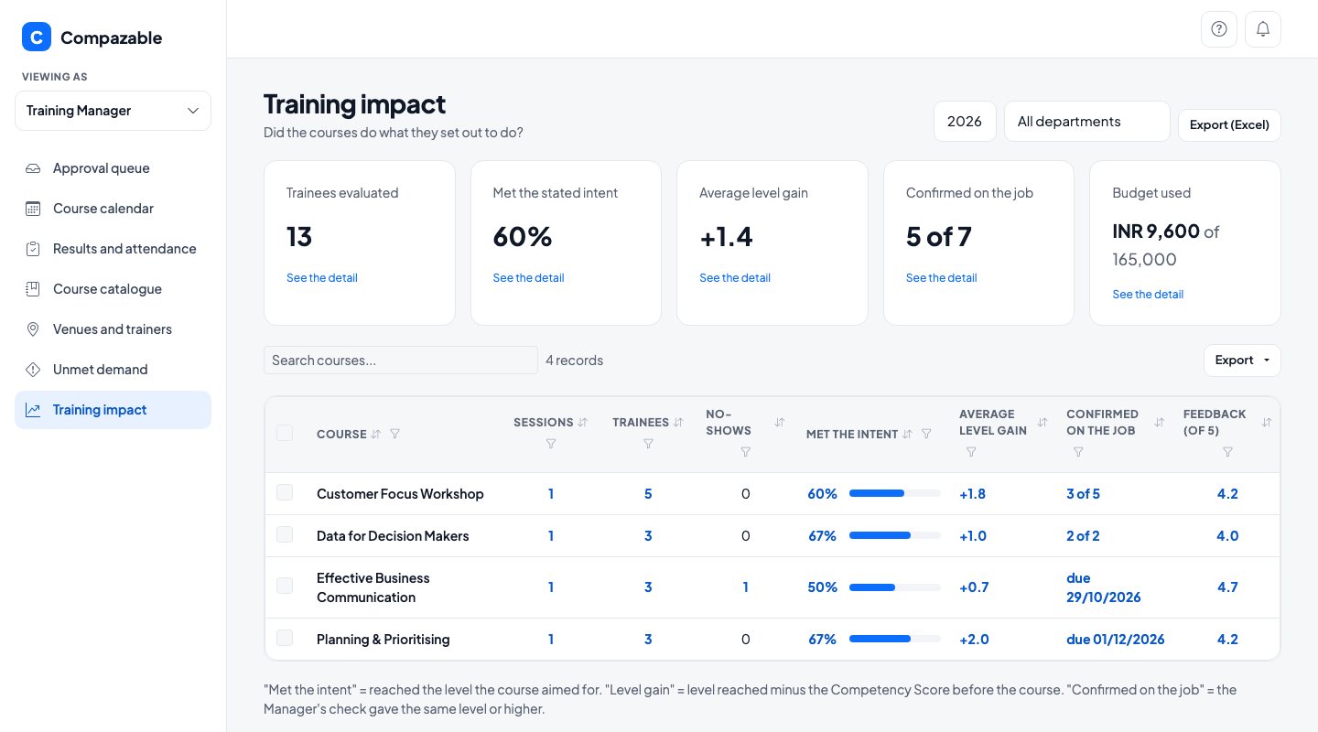Go to Venues and trainers
The image size is (1318, 732).
coord(113,329)
